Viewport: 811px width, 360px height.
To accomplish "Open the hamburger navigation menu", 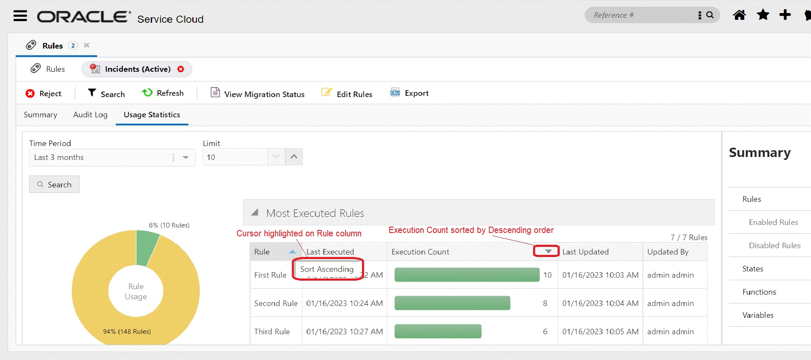I will pos(20,16).
